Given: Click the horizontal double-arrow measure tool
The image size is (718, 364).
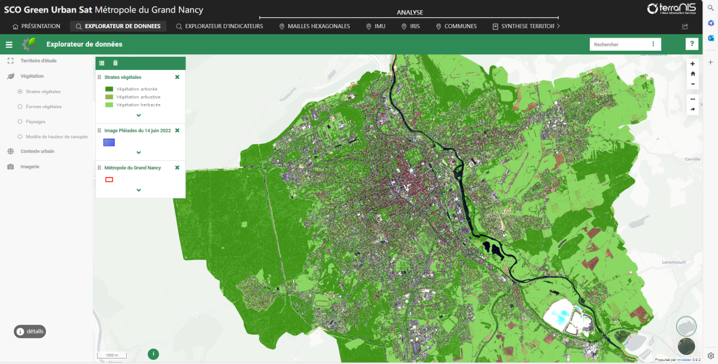Looking at the screenshot, I should (692, 99).
